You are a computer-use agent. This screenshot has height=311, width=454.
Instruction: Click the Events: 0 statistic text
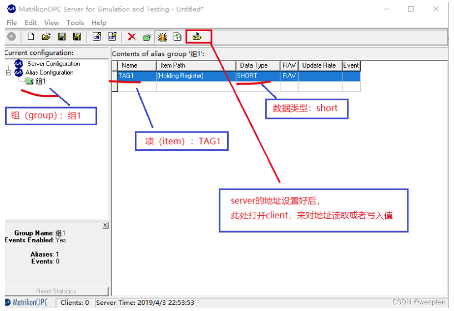[x=46, y=261]
